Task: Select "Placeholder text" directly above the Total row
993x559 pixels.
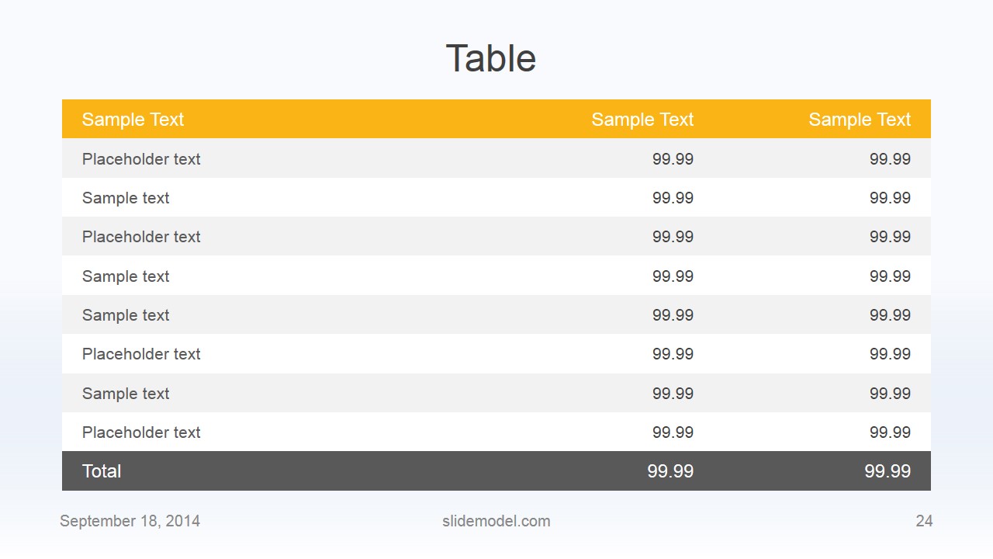Action: tap(141, 432)
